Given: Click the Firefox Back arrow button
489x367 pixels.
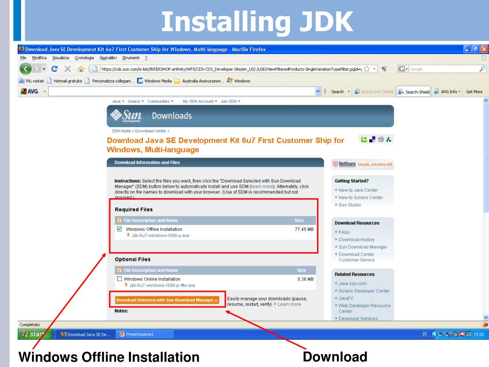Looking at the screenshot, I should [x=26, y=69].
